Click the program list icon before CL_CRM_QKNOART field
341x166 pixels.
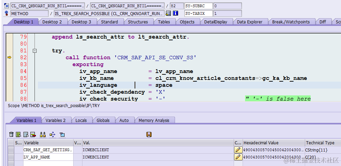click(7, 6)
